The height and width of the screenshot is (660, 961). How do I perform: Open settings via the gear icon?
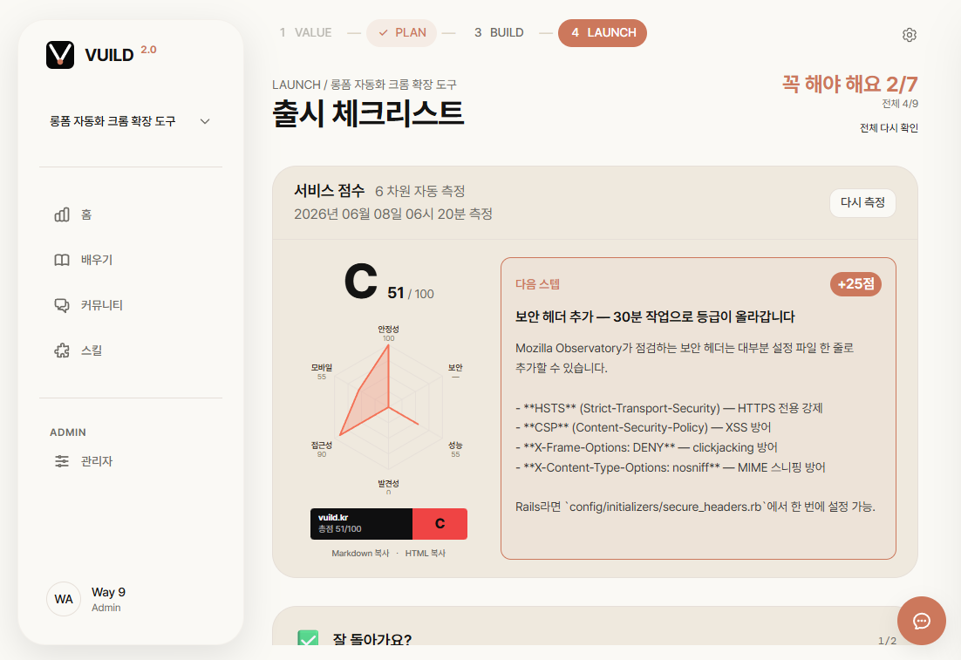910,35
